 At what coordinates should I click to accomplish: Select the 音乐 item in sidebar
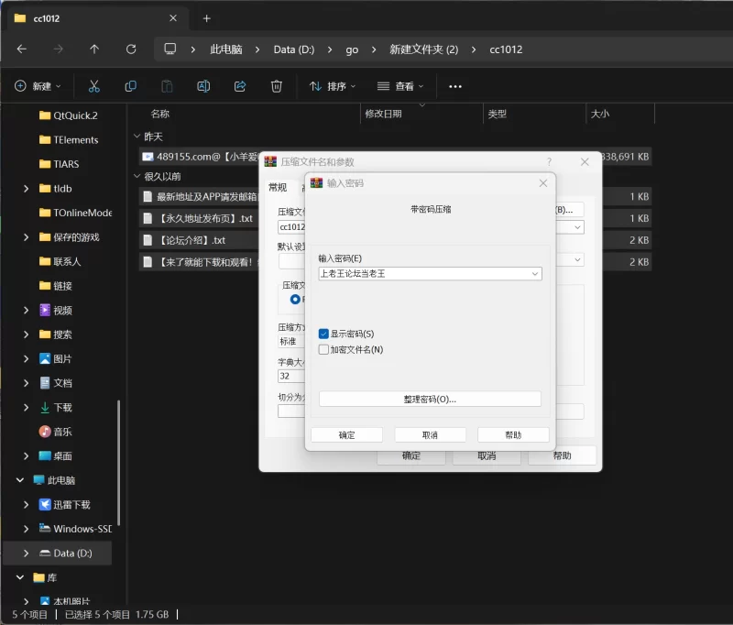pos(56,432)
